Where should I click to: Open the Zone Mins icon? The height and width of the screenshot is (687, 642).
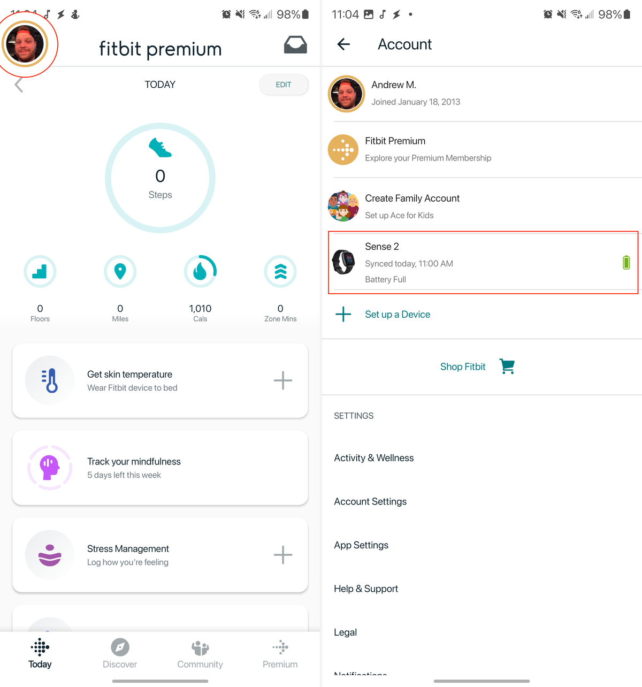tap(280, 272)
